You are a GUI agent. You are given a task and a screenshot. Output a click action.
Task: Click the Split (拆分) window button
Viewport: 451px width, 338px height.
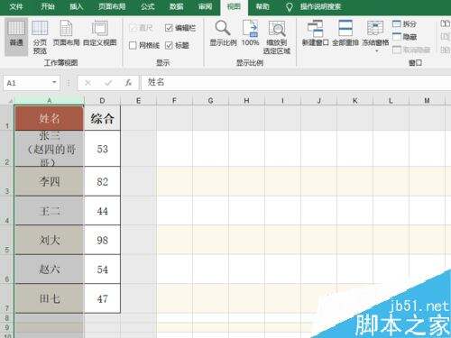pyautogui.click(x=405, y=23)
